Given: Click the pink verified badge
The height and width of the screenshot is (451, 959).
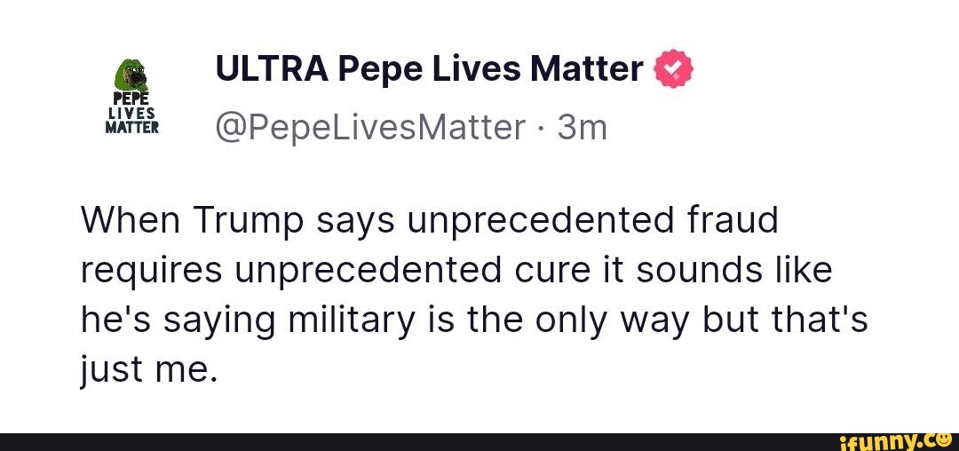Looking at the screenshot, I should pyautogui.click(x=672, y=68).
